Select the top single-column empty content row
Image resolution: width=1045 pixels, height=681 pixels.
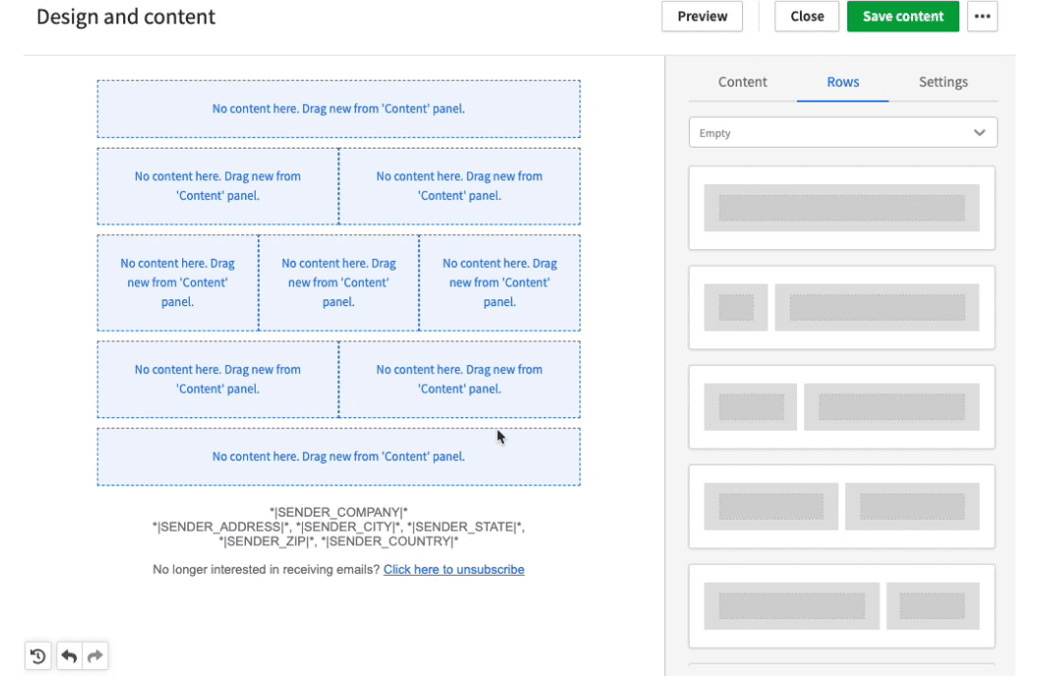(338, 109)
